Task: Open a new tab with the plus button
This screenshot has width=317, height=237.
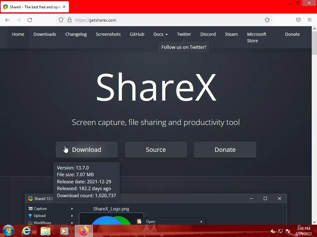Action: coord(76,7)
